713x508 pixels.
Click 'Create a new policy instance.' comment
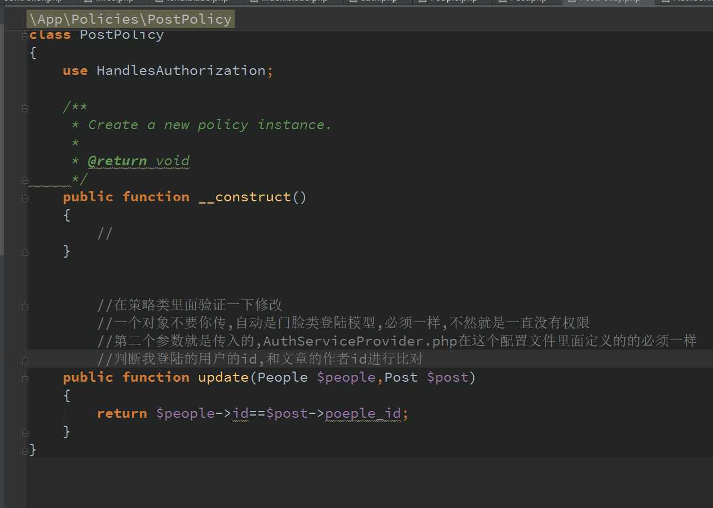210,125
